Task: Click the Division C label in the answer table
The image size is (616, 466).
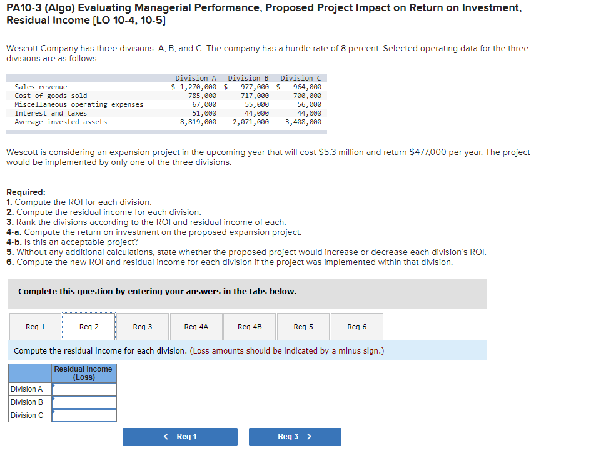Action: coord(26,415)
